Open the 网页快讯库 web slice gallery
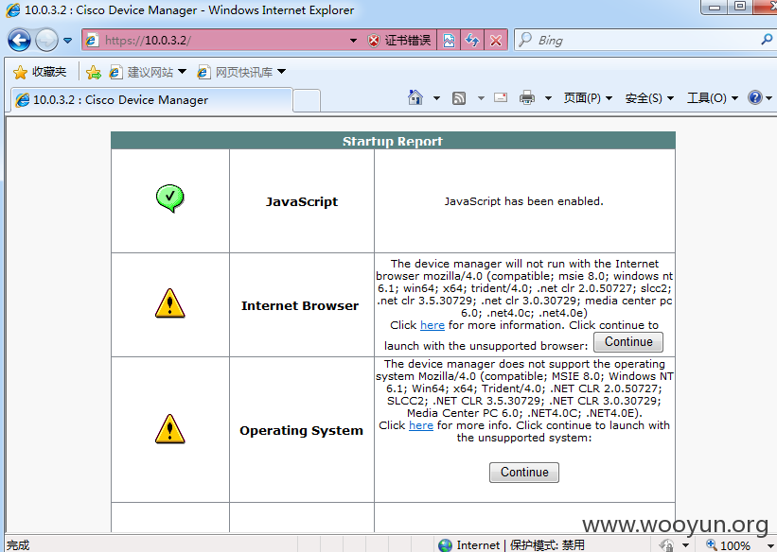This screenshot has height=552, width=777. point(242,72)
